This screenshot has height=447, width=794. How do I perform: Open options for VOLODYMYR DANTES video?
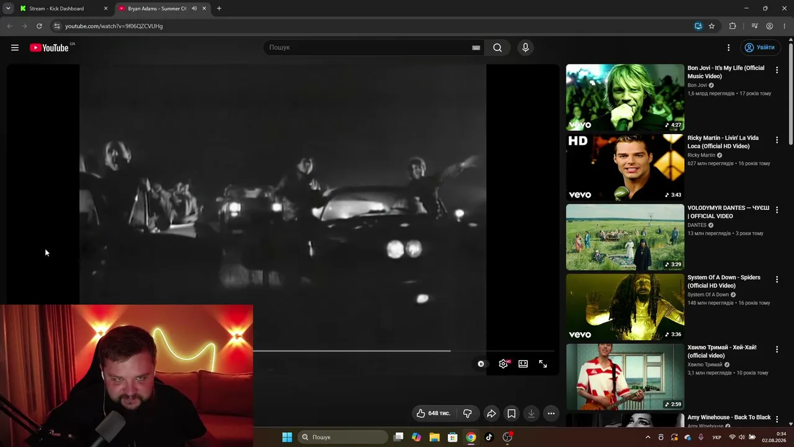coord(777,210)
